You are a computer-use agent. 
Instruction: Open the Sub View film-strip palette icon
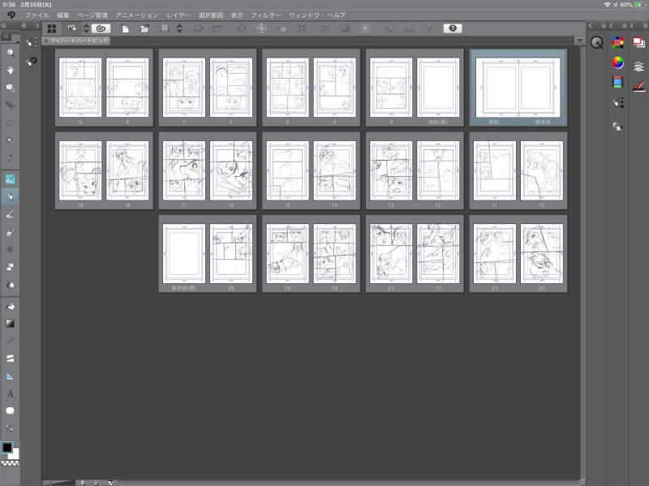[617, 82]
